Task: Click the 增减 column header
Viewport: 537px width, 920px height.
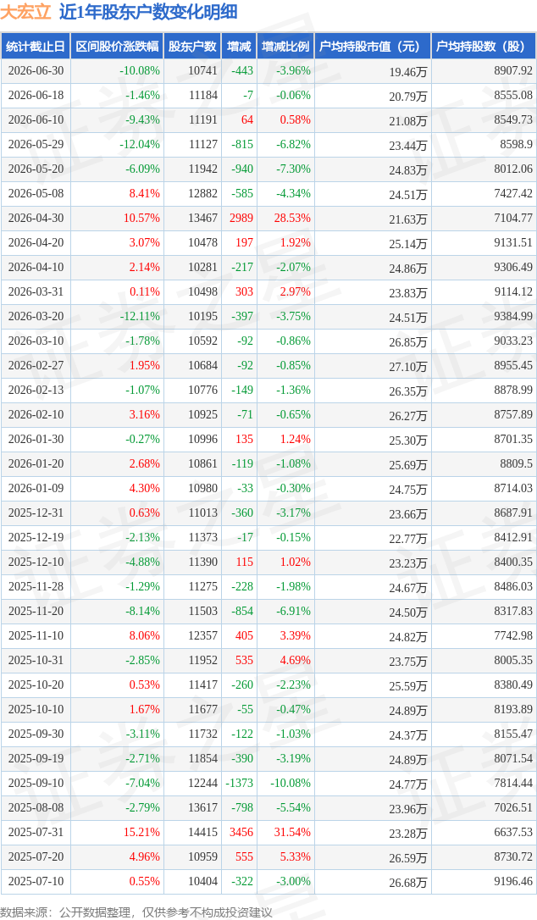Action: tap(239, 47)
